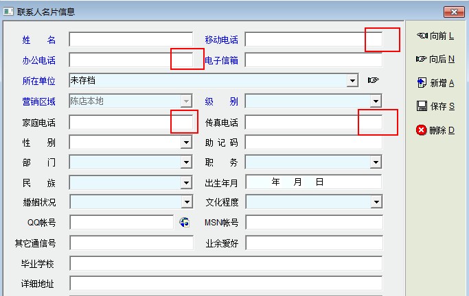Open the 部门 dropdown arrow
This screenshot has width=469, height=296.
tap(186, 162)
